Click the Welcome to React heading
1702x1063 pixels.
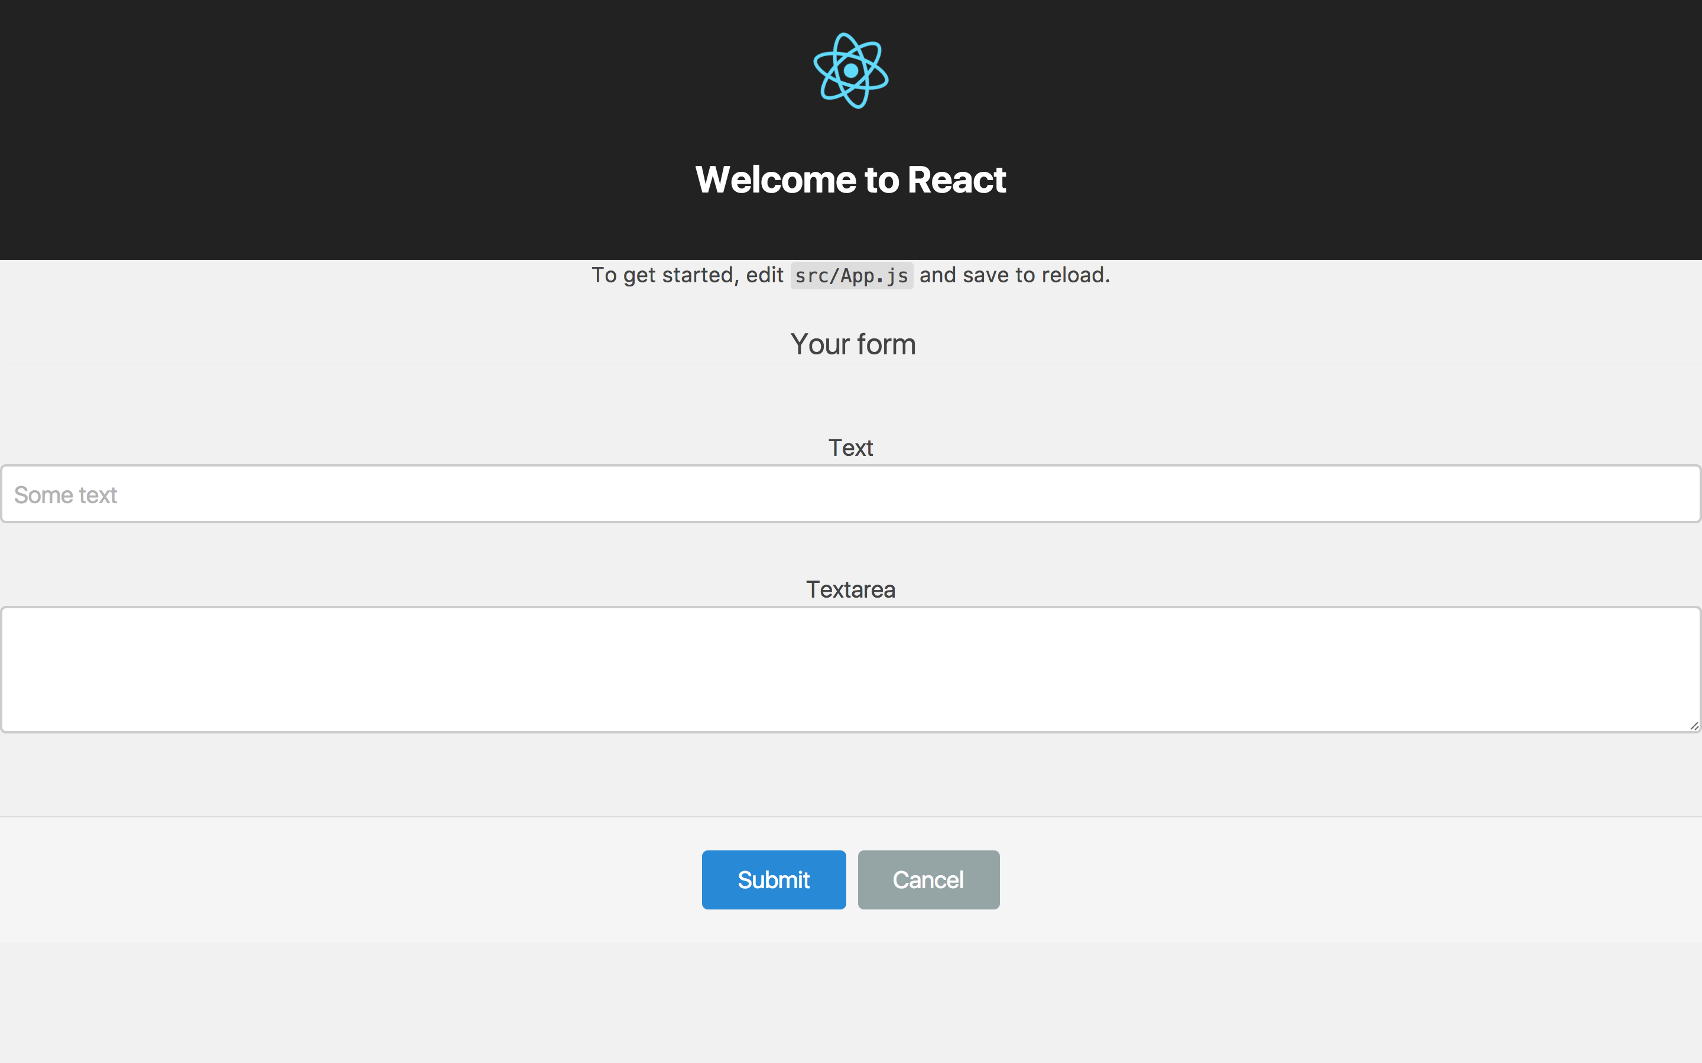tap(850, 180)
